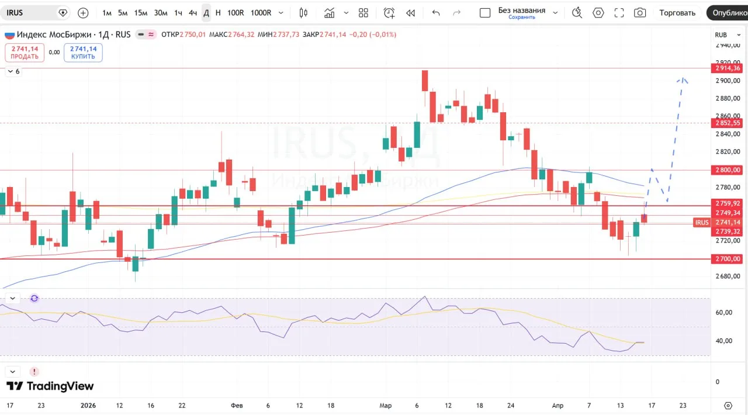
Task: Click the 2 700,00 support level label
Action: (x=728, y=259)
